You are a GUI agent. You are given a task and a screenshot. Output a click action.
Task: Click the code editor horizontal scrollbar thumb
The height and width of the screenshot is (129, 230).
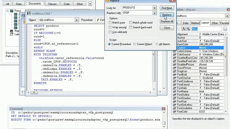(34, 92)
